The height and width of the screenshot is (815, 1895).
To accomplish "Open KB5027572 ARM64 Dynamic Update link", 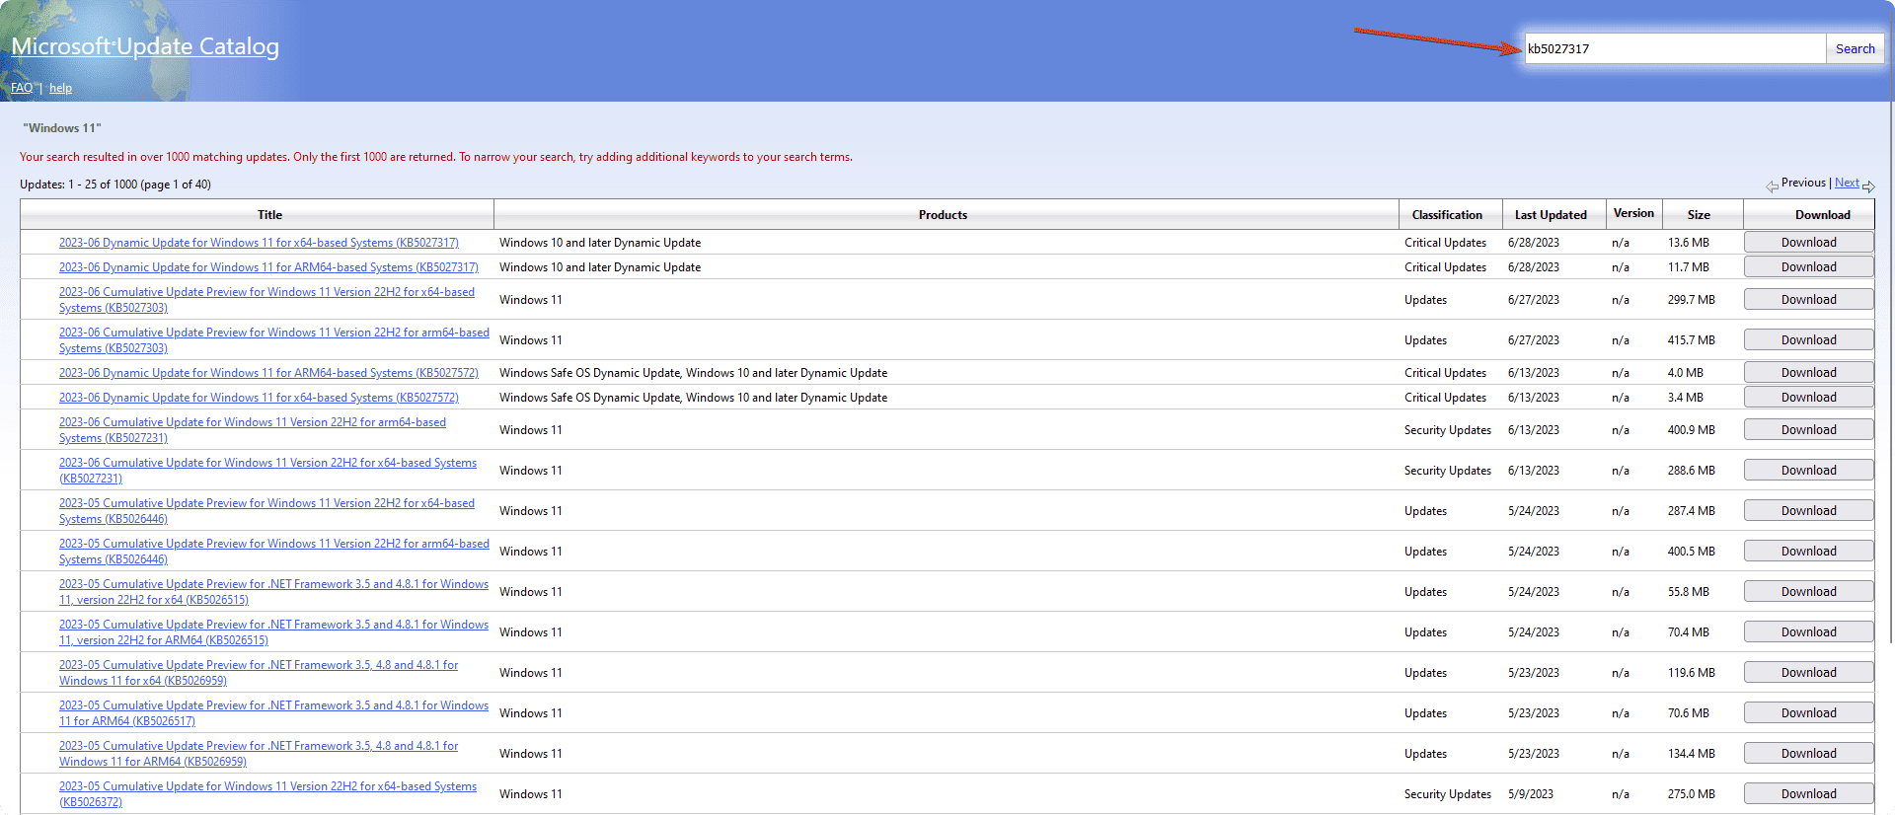I will point(268,373).
